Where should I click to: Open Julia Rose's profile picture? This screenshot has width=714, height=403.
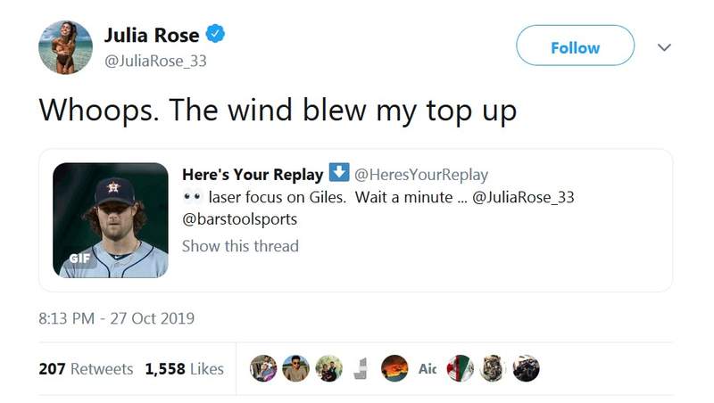pos(65,47)
